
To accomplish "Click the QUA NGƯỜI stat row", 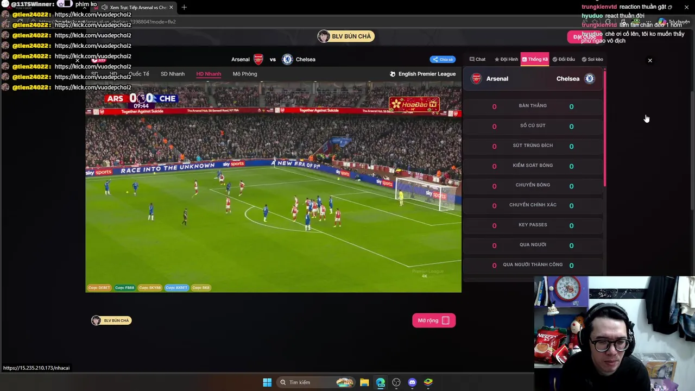I will point(533,245).
